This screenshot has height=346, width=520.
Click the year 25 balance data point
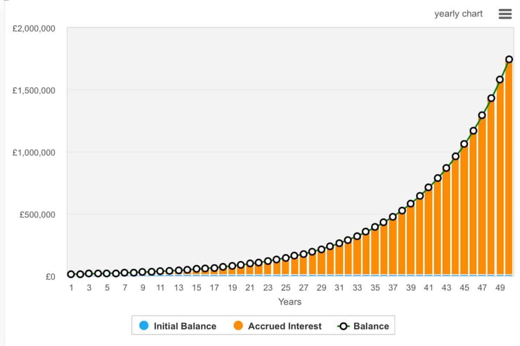[x=286, y=258]
